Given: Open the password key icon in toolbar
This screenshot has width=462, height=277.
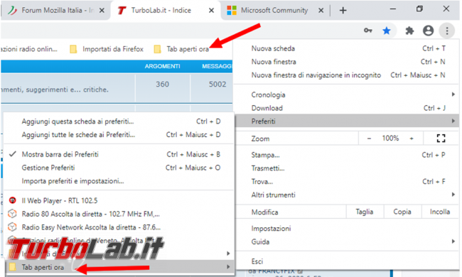Looking at the screenshot, I should point(367,31).
